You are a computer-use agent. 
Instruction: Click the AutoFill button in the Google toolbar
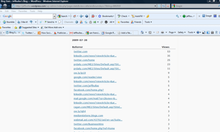pos(137,16)
